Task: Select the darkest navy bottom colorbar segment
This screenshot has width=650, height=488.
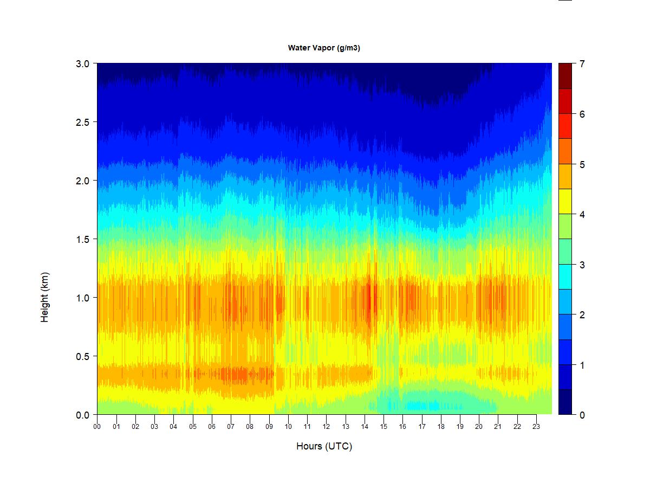Action: coord(565,402)
